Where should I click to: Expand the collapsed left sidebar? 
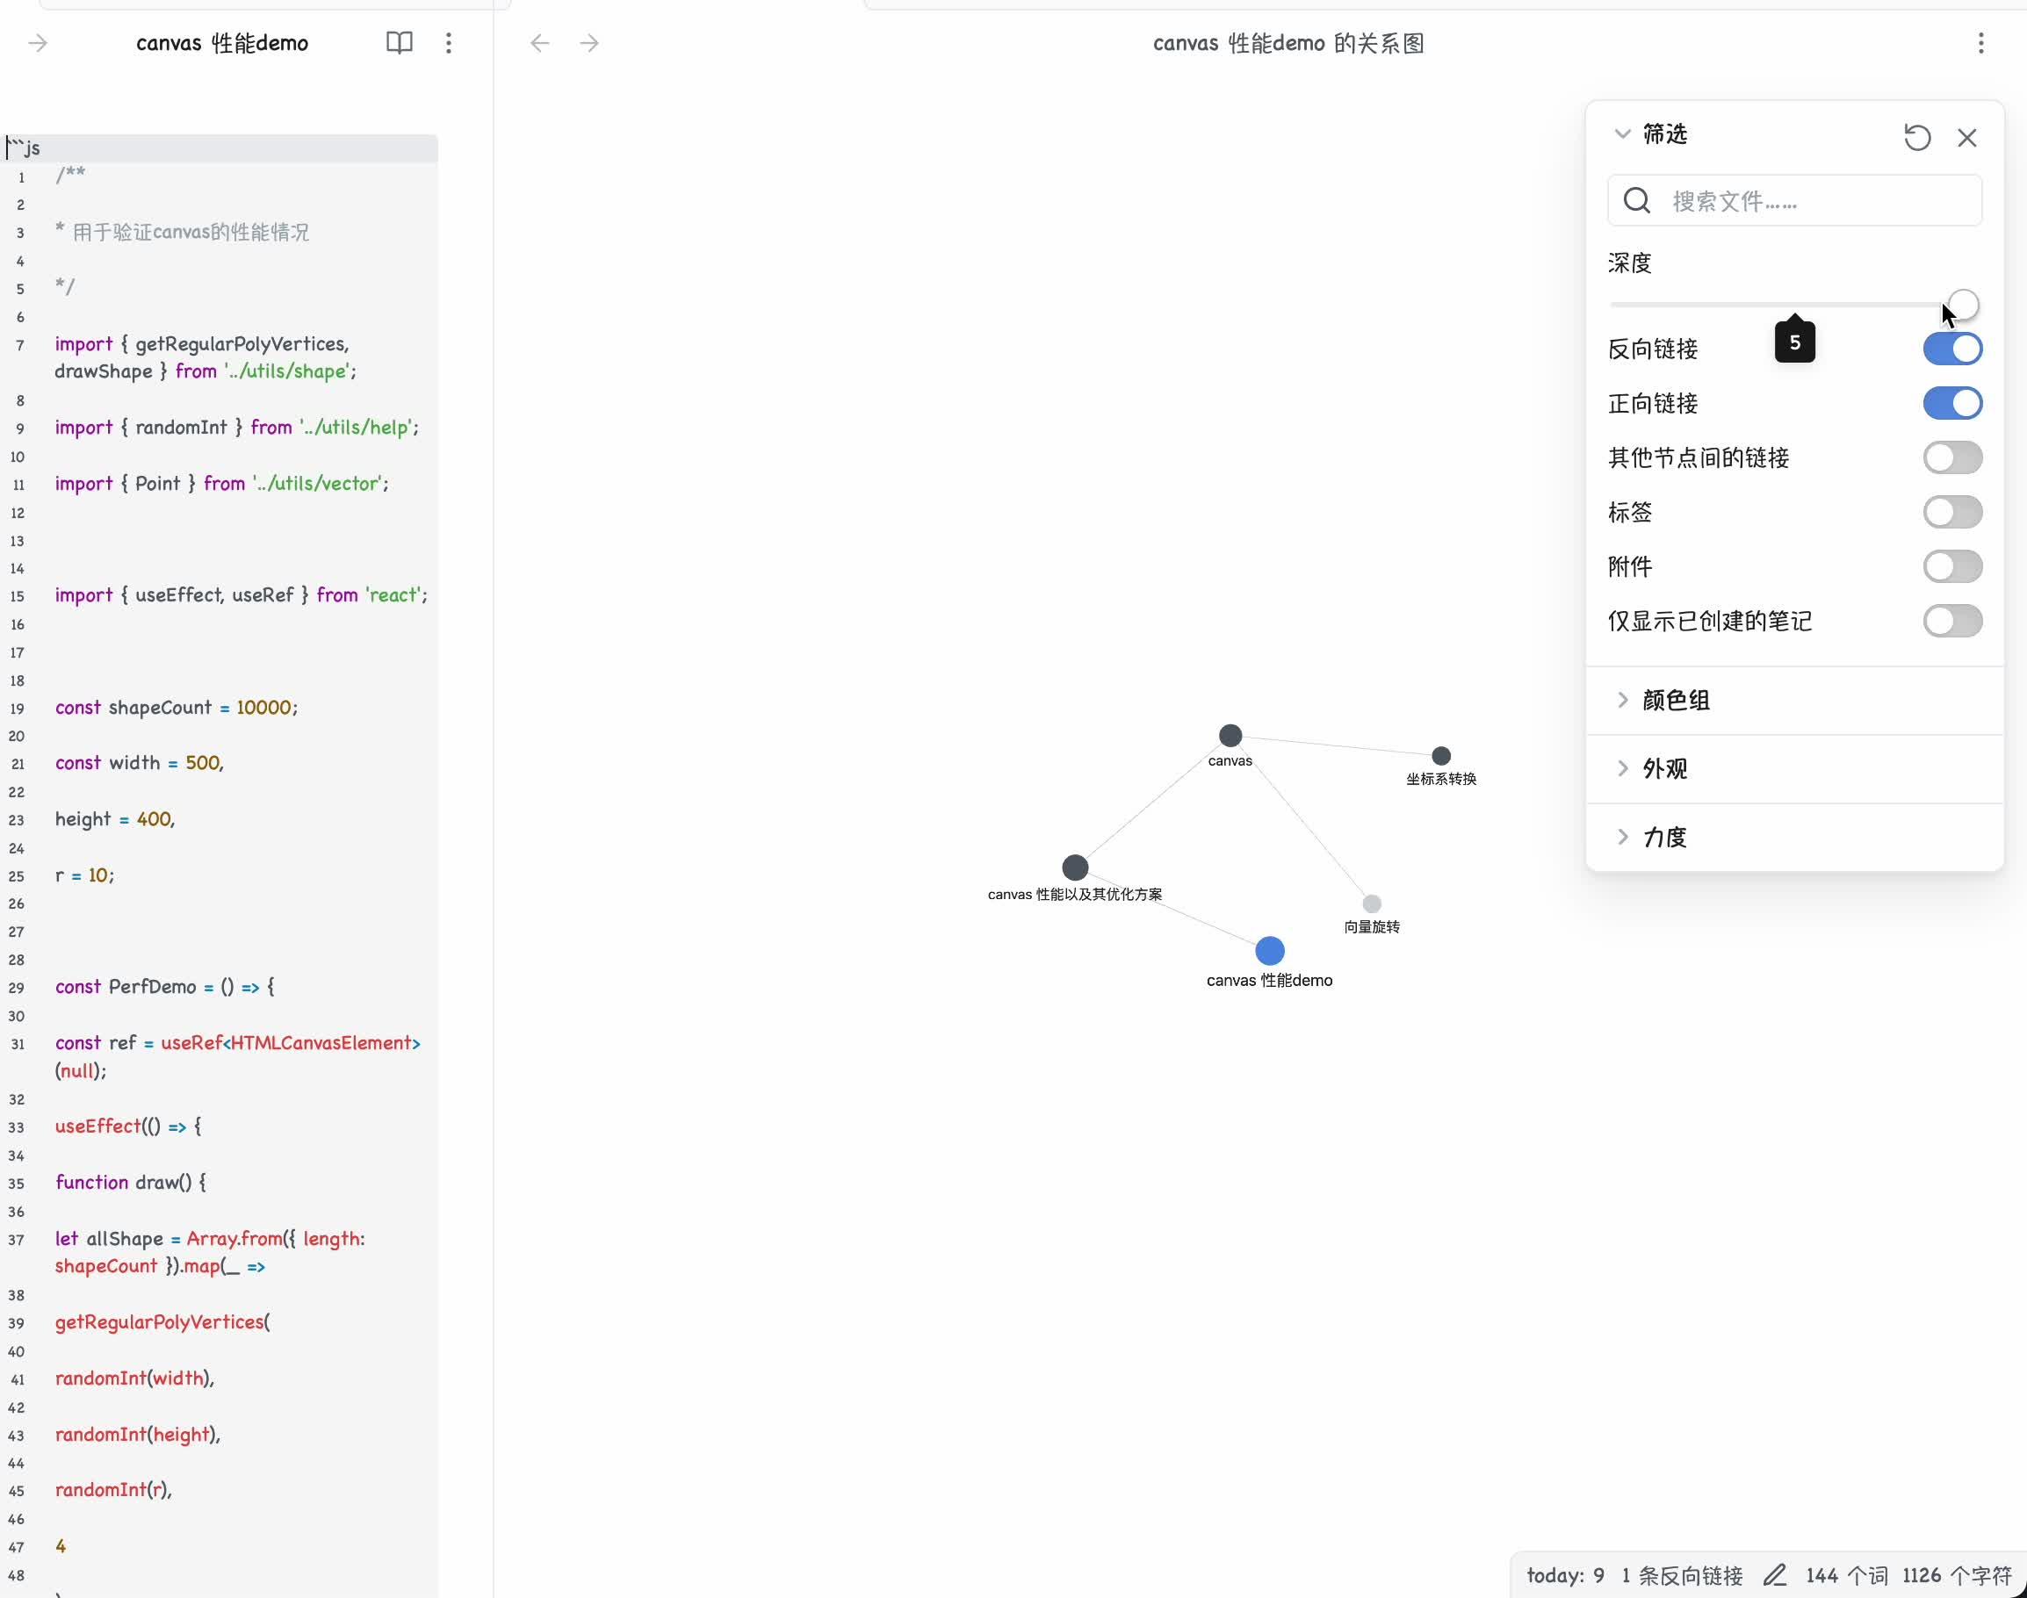[x=39, y=43]
